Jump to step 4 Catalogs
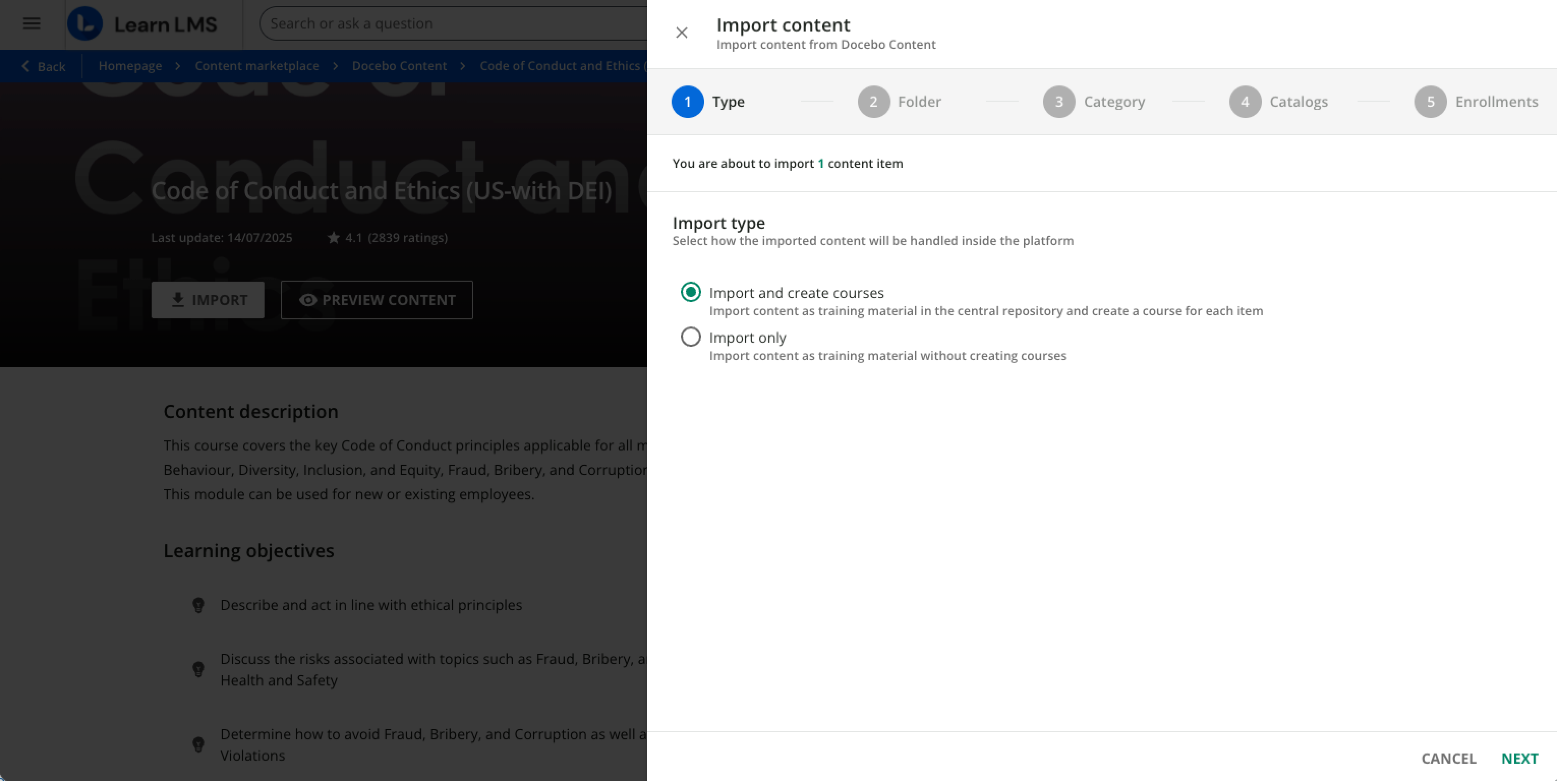 tap(1245, 102)
